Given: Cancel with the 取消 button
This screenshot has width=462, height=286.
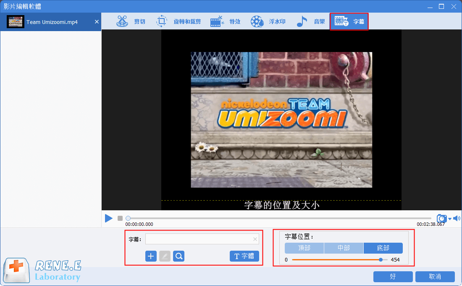Looking at the screenshot, I should pos(435,277).
